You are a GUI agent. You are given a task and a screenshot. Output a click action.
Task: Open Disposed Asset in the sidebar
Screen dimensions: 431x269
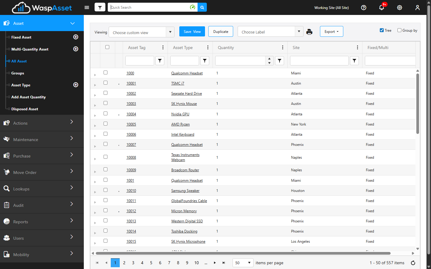coord(25,109)
